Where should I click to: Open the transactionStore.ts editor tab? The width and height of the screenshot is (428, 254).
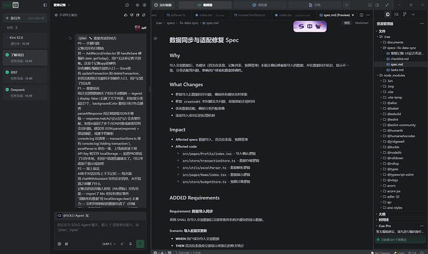pyautogui.click(x=250, y=15)
